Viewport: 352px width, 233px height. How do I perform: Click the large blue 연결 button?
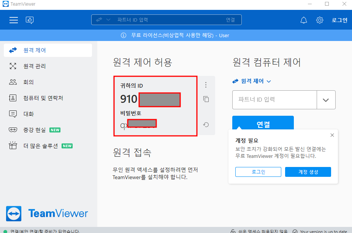263,123
